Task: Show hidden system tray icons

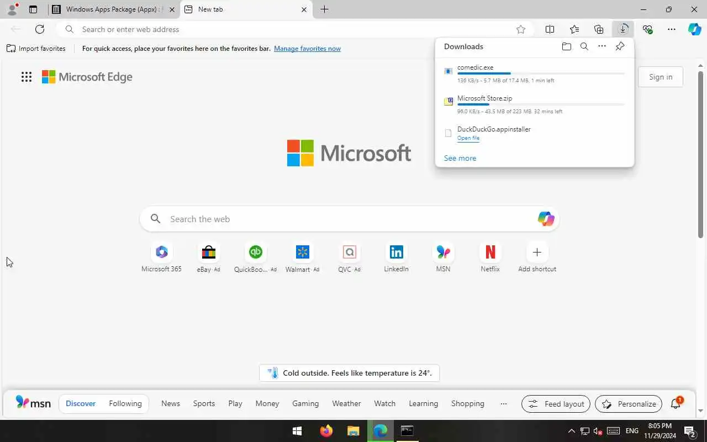Action: pyautogui.click(x=572, y=431)
